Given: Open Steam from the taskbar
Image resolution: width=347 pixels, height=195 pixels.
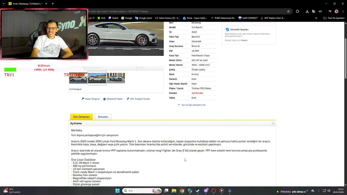Looking at the screenshot, I should pos(198,191).
